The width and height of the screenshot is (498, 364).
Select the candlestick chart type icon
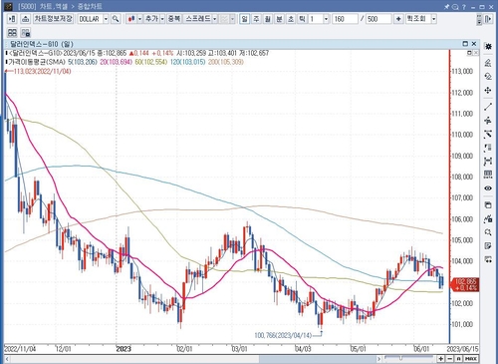[x=131, y=19]
